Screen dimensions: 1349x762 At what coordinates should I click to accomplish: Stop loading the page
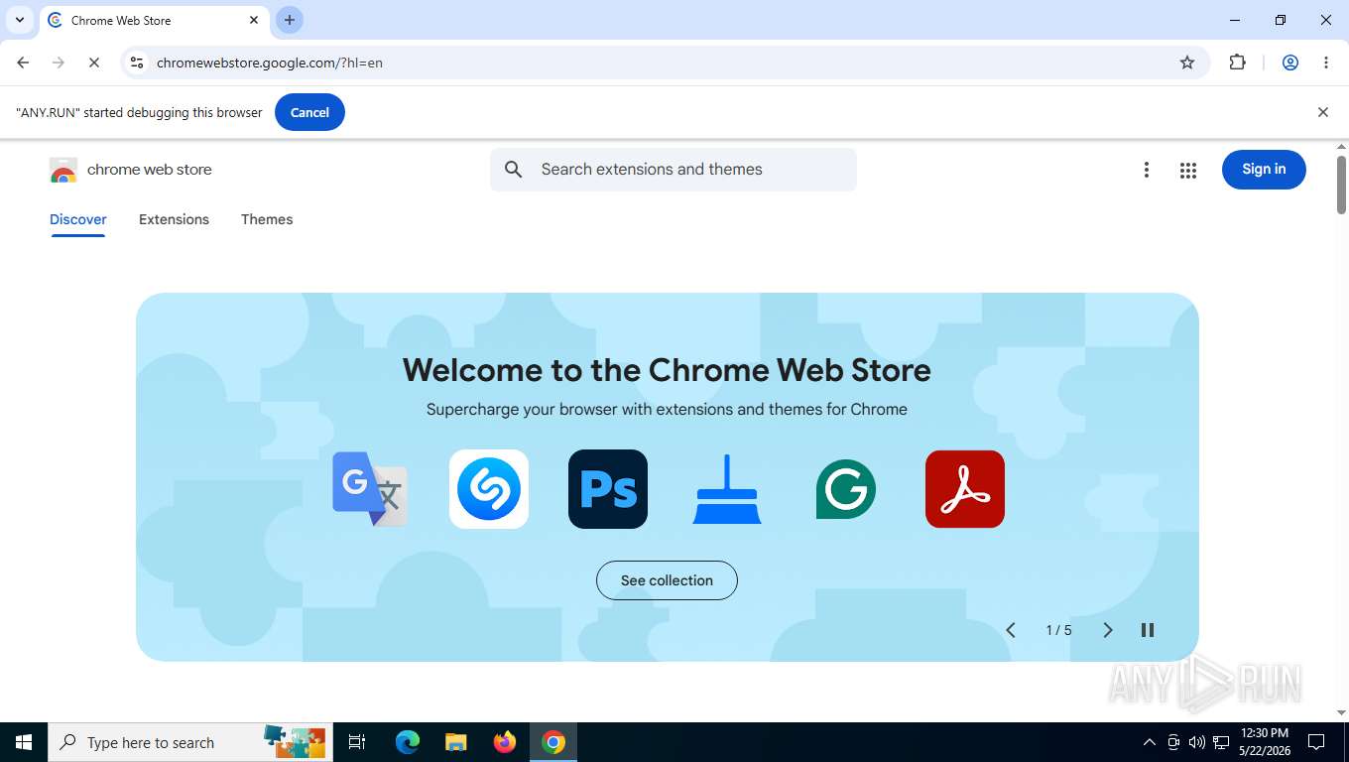(x=93, y=63)
